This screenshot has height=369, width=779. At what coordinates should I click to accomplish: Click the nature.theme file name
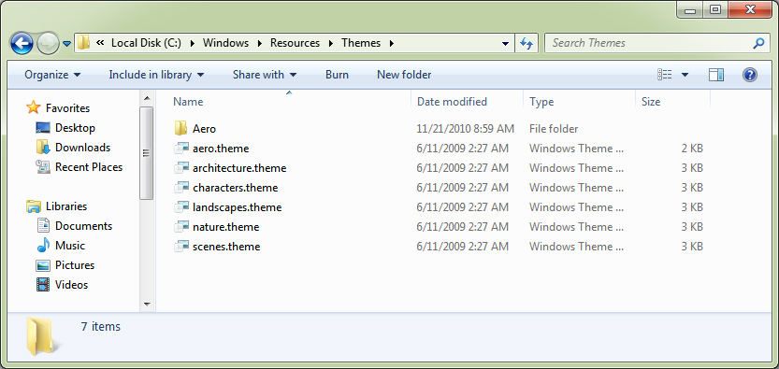click(x=225, y=227)
